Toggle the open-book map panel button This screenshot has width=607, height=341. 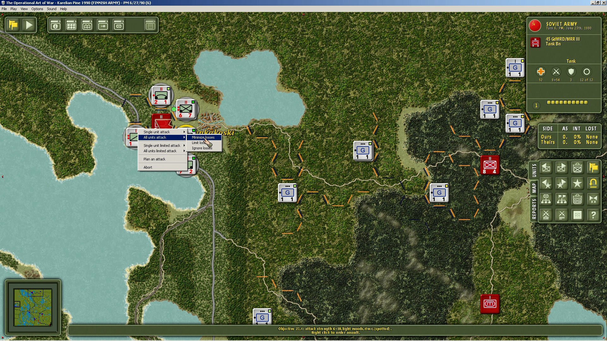click(x=87, y=25)
